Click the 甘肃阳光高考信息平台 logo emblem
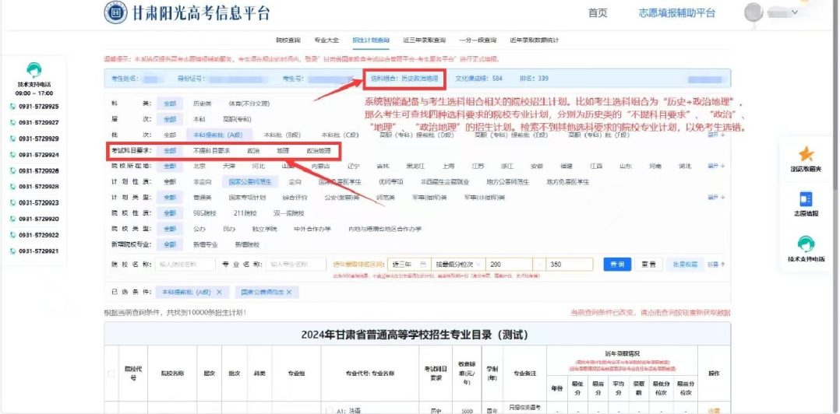 tap(115, 12)
